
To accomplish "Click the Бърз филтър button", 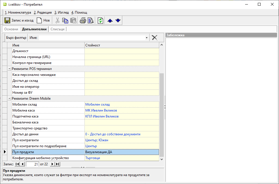I will click(16, 38).
